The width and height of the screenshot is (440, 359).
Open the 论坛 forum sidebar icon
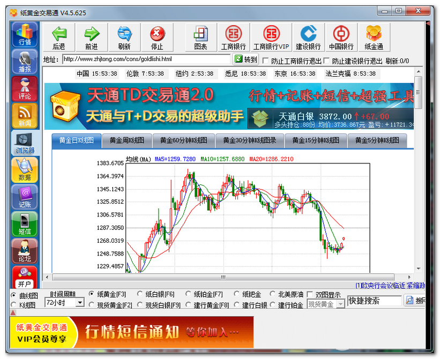click(25, 251)
